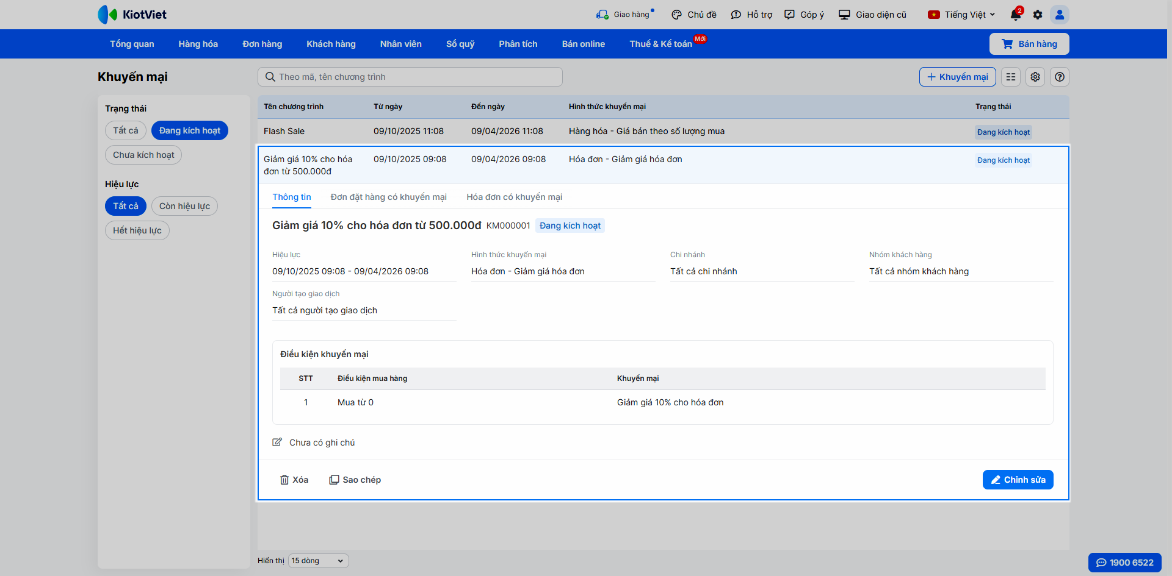
Task: Click the promotion search field
Action: pos(410,77)
